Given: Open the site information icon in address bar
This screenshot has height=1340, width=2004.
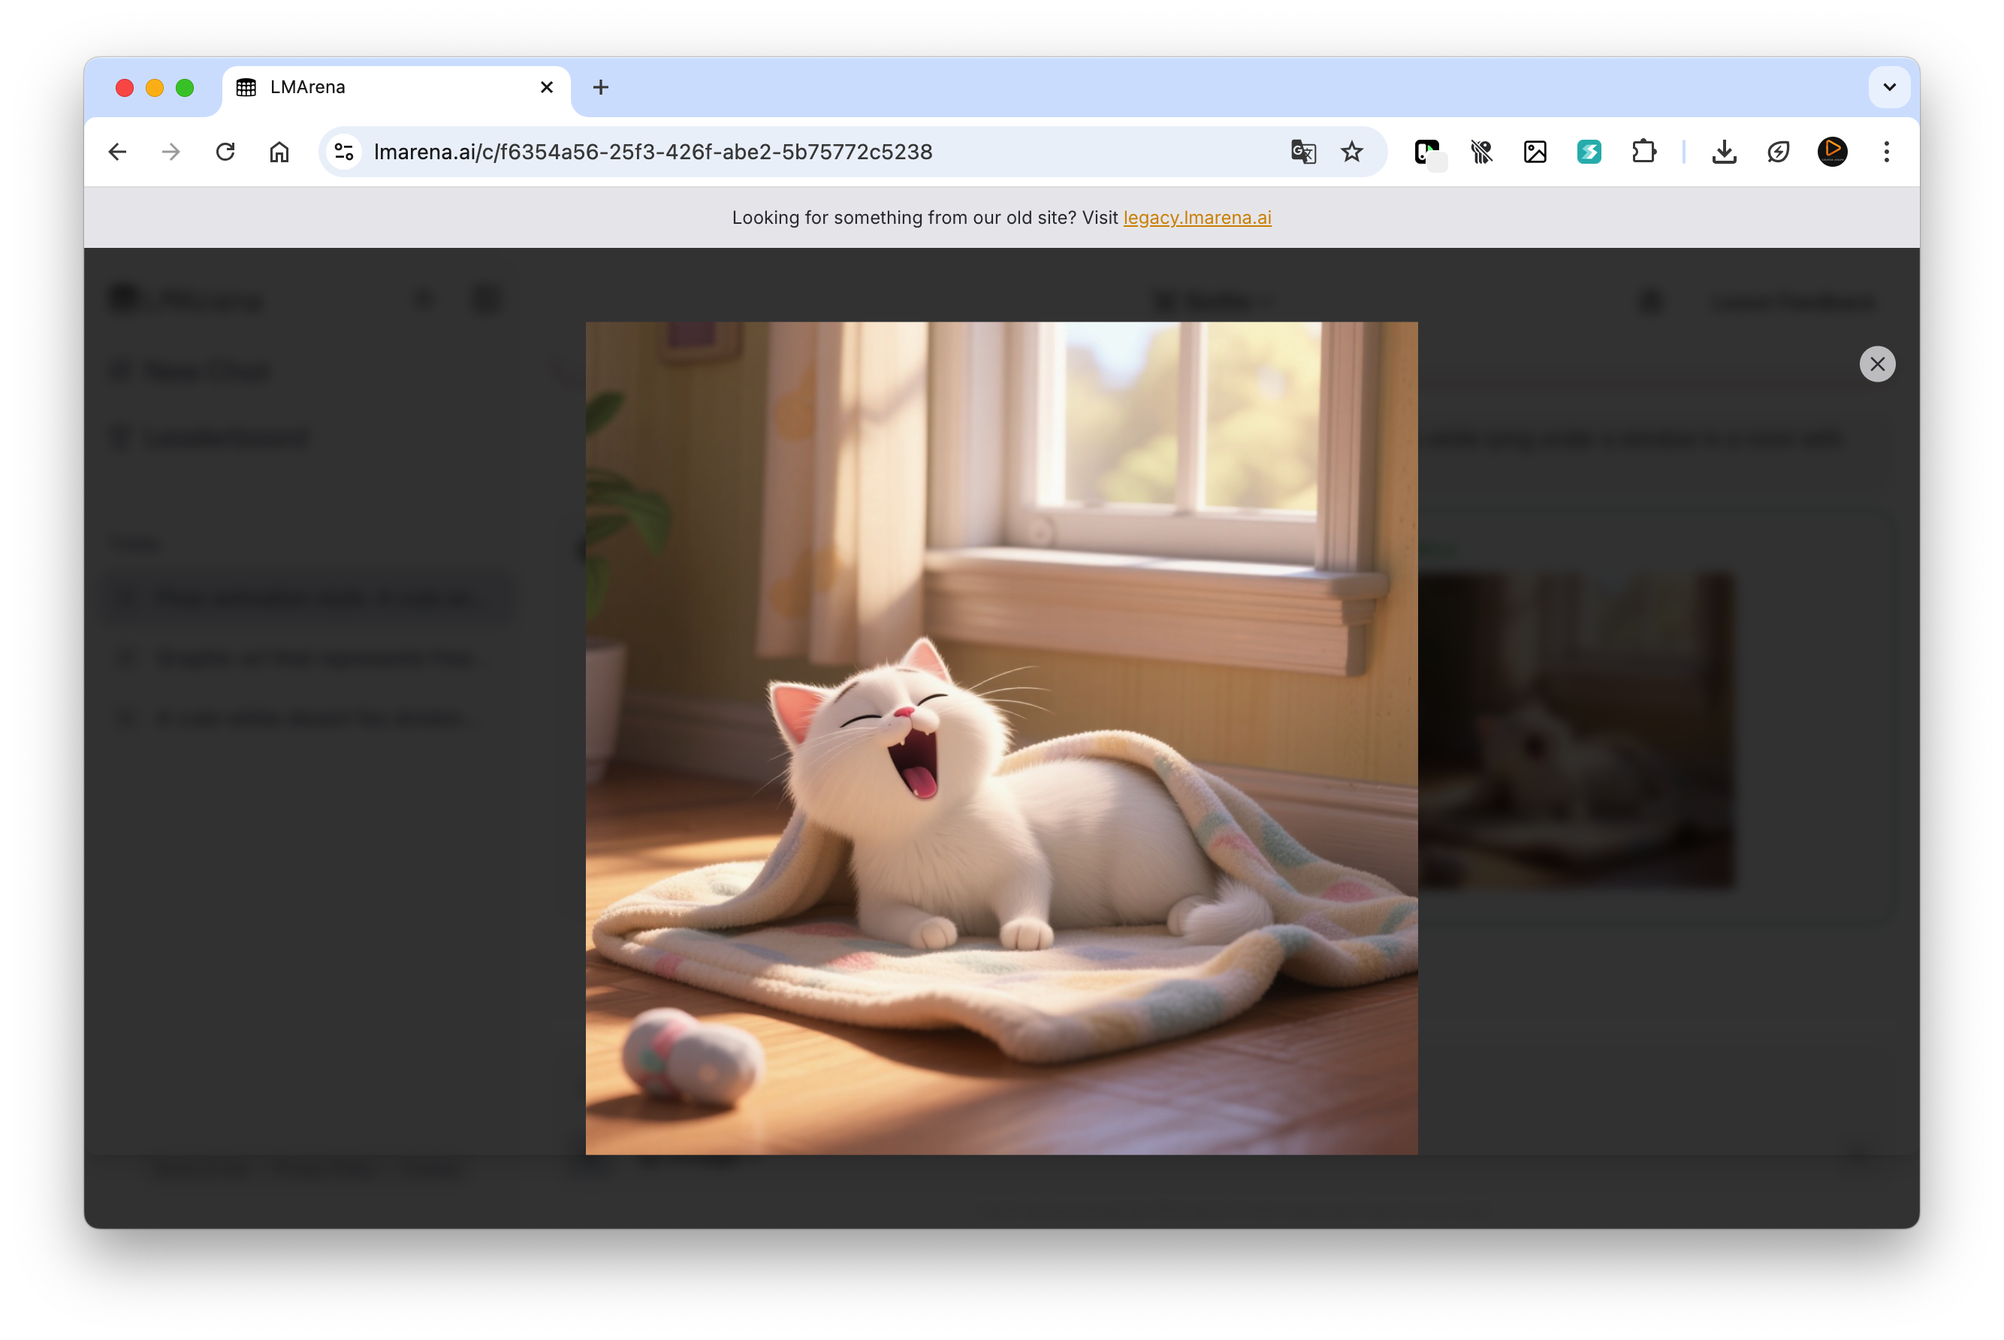Looking at the screenshot, I should coord(345,152).
